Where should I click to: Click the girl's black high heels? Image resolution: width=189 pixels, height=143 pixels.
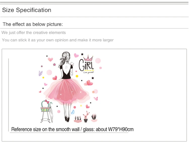click(x=67, y=119)
